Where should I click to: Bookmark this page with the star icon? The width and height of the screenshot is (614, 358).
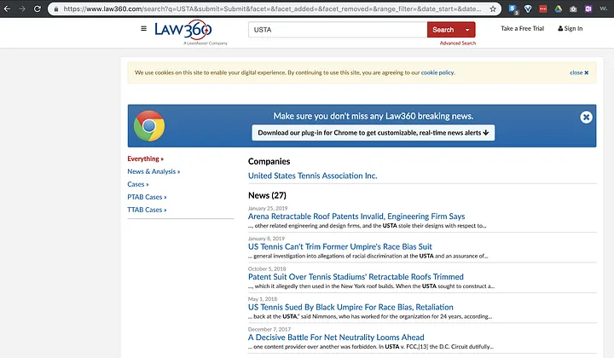tap(493, 9)
